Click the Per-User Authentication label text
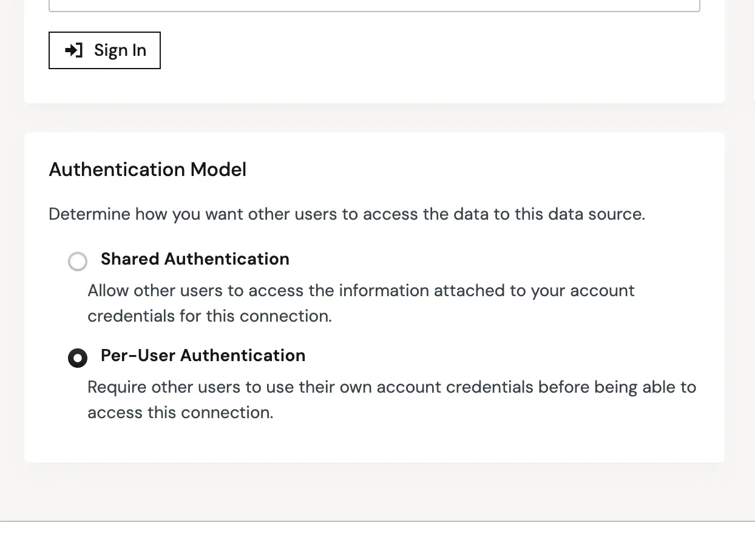This screenshot has height=545, width=755. click(203, 356)
